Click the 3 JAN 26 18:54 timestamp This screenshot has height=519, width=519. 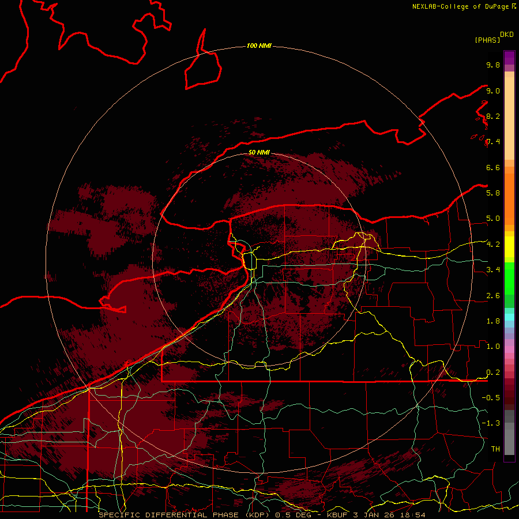tap(389, 515)
